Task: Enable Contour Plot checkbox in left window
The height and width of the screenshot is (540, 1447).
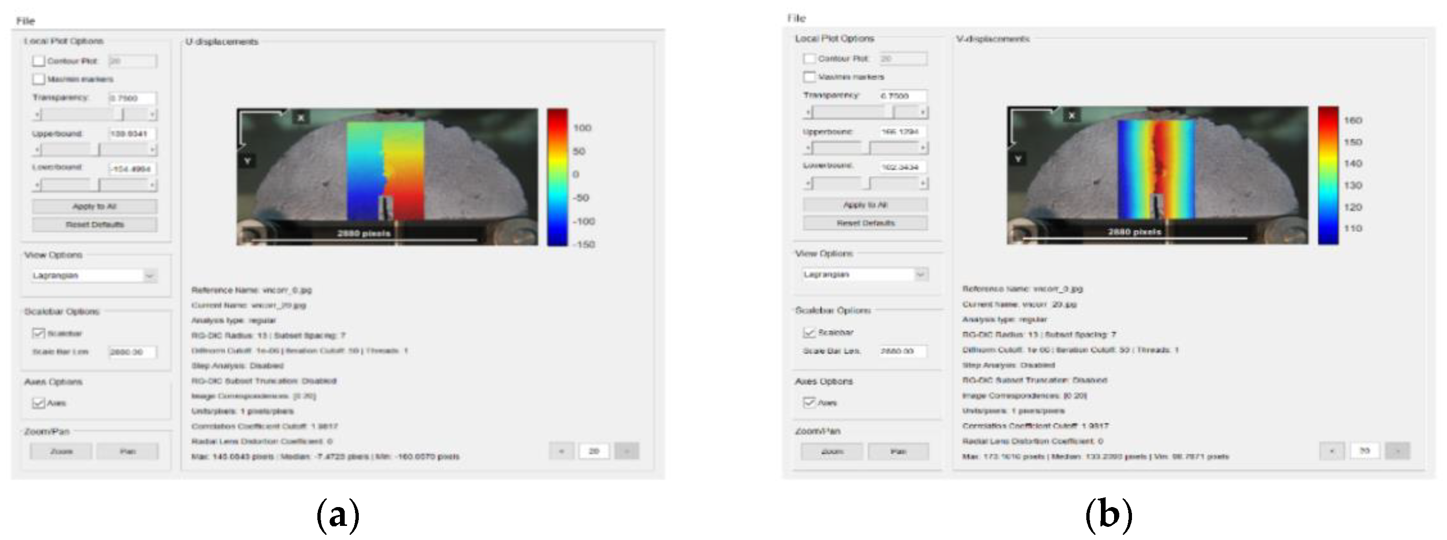Action: click(38, 61)
